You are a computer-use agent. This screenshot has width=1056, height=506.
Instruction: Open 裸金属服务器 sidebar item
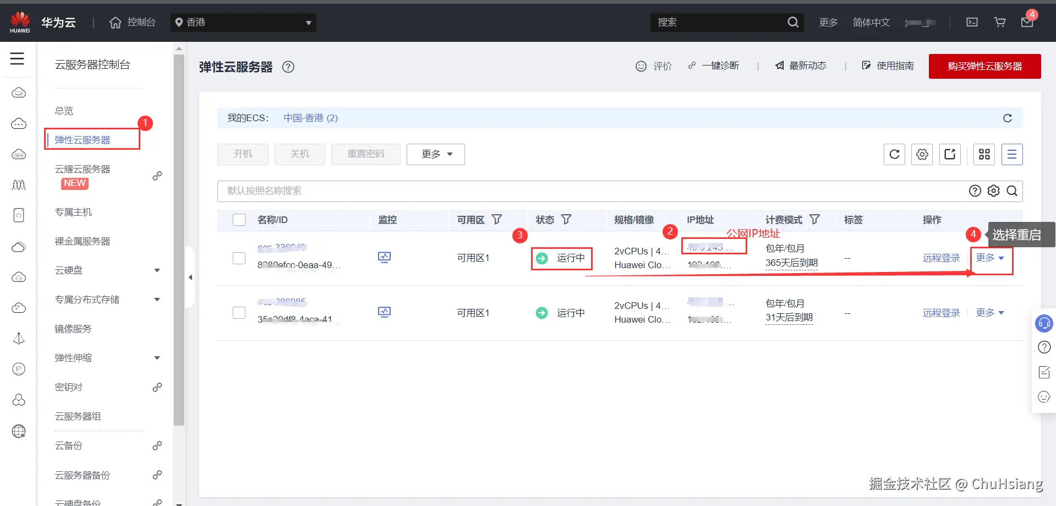[x=83, y=241]
